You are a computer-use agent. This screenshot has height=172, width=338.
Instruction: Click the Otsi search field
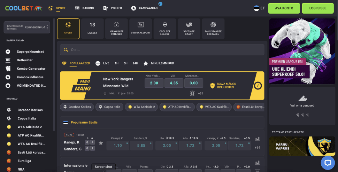162,50
